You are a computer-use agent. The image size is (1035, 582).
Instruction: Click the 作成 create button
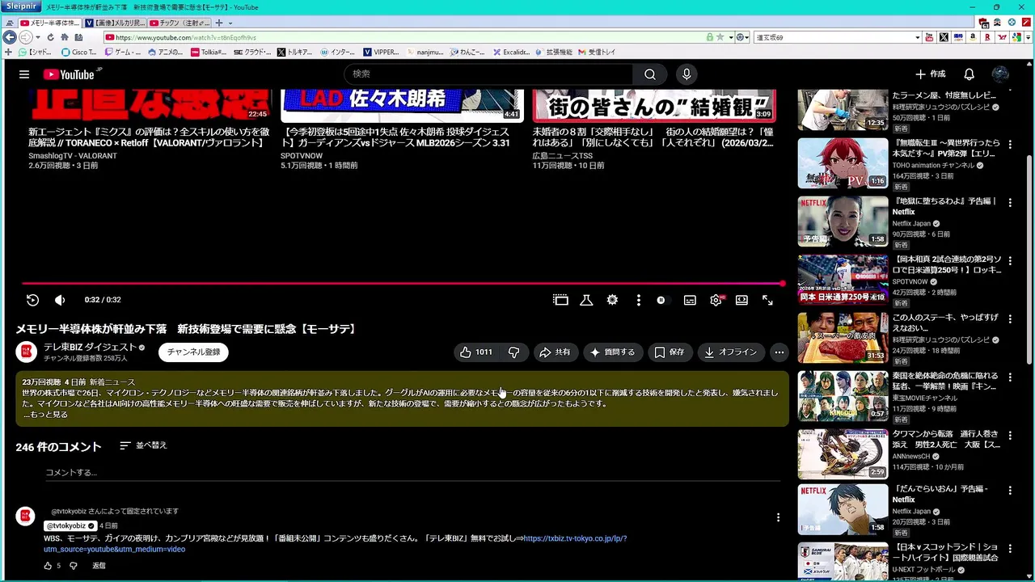930,74
